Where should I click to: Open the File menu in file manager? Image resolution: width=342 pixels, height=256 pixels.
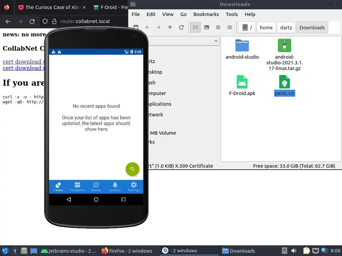click(136, 14)
